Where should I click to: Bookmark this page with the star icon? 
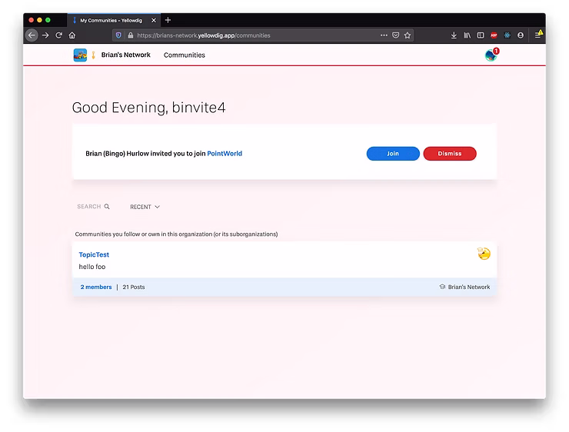coord(408,35)
